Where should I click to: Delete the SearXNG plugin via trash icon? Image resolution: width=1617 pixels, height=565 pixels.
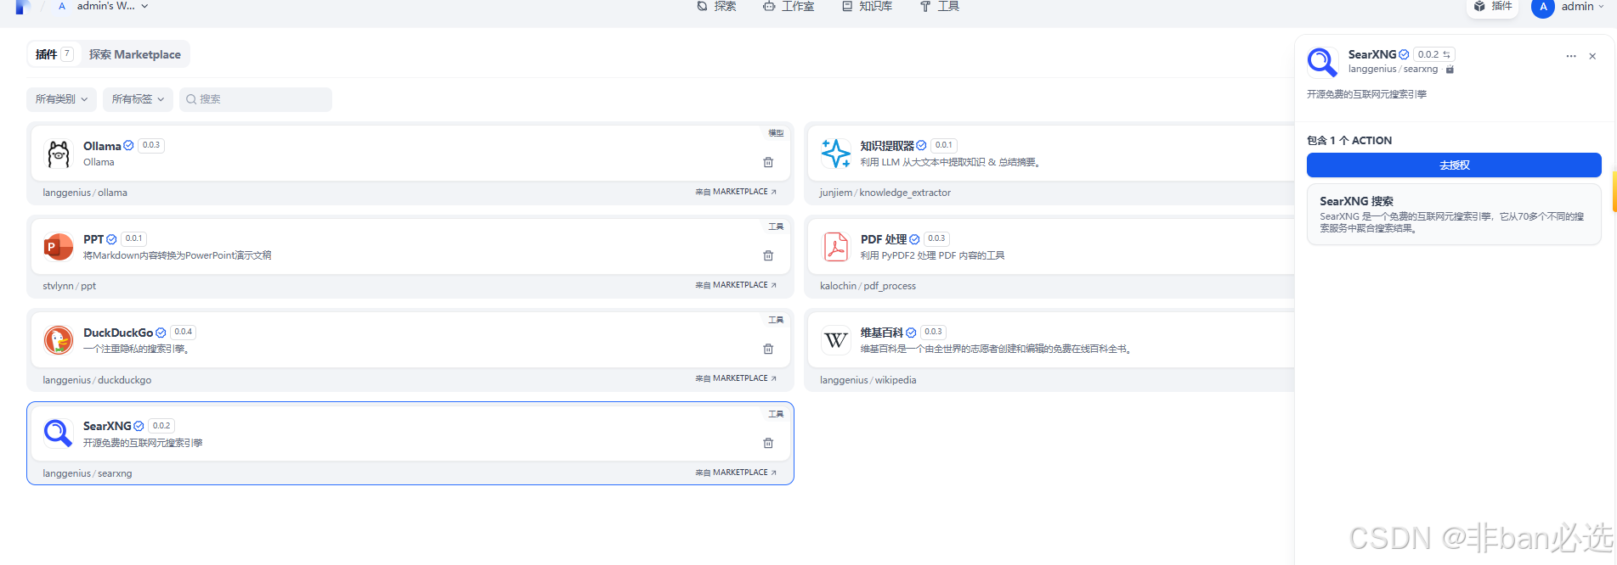[x=768, y=443]
